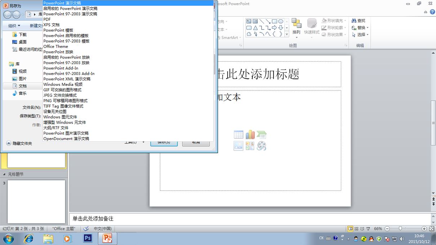Insert picture from file icon in placeholder
This screenshot has height=245, width=436.
(x=239, y=146)
